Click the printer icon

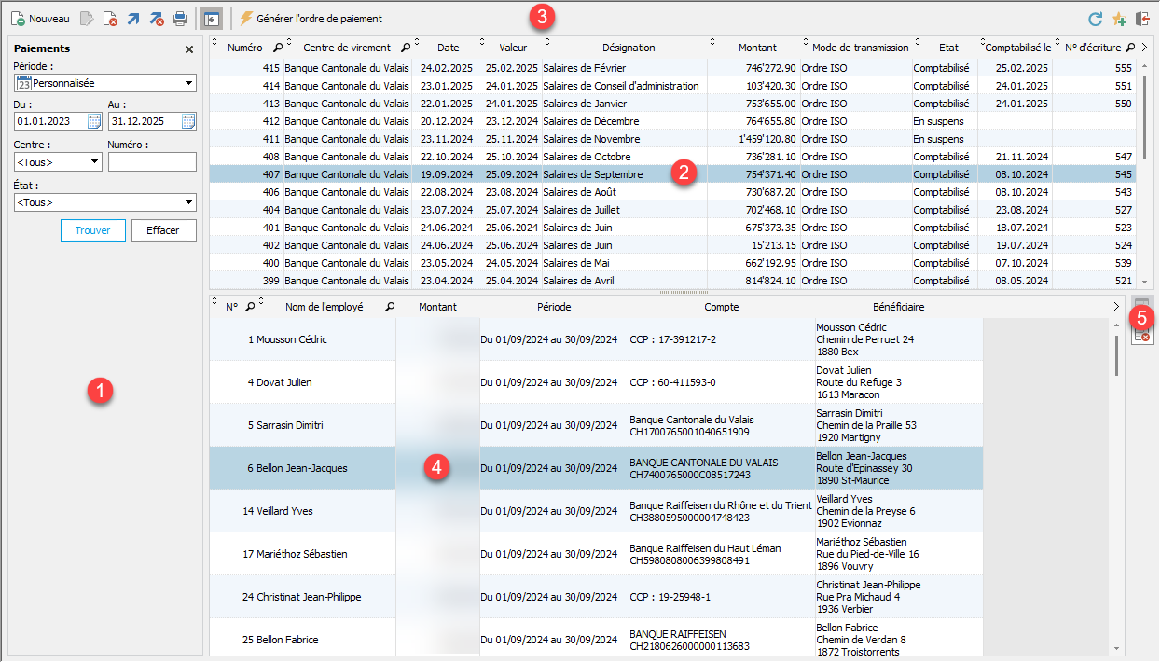pyautogui.click(x=180, y=19)
